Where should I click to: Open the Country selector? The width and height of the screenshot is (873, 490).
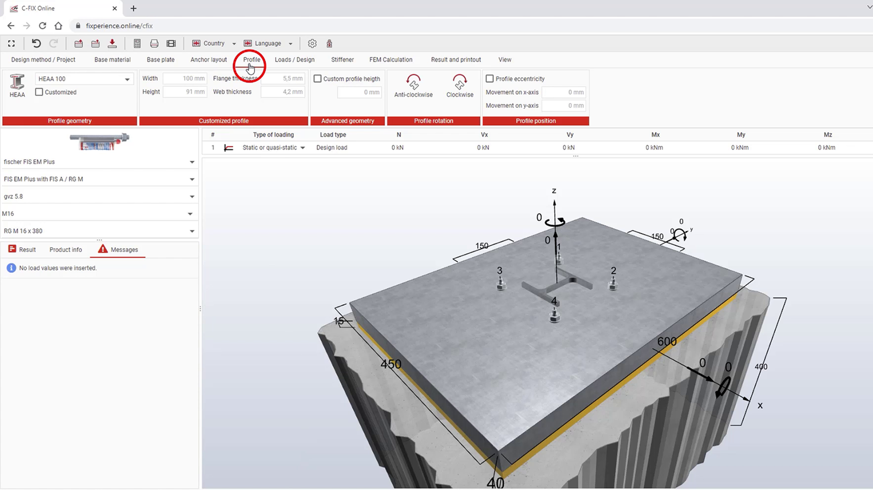(x=213, y=43)
